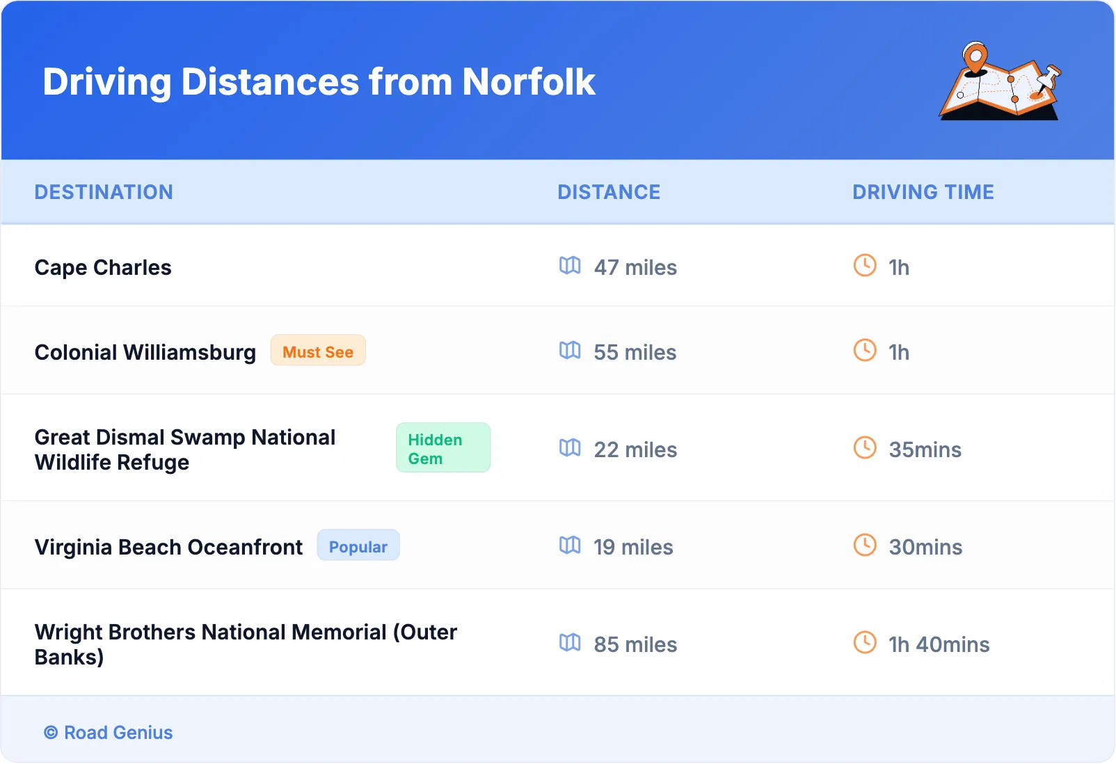Click the 22 miles distance value
The height and width of the screenshot is (764, 1116).
[x=635, y=450]
